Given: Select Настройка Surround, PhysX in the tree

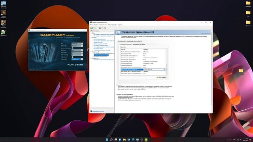Looking at the screenshot, I should [100, 56].
